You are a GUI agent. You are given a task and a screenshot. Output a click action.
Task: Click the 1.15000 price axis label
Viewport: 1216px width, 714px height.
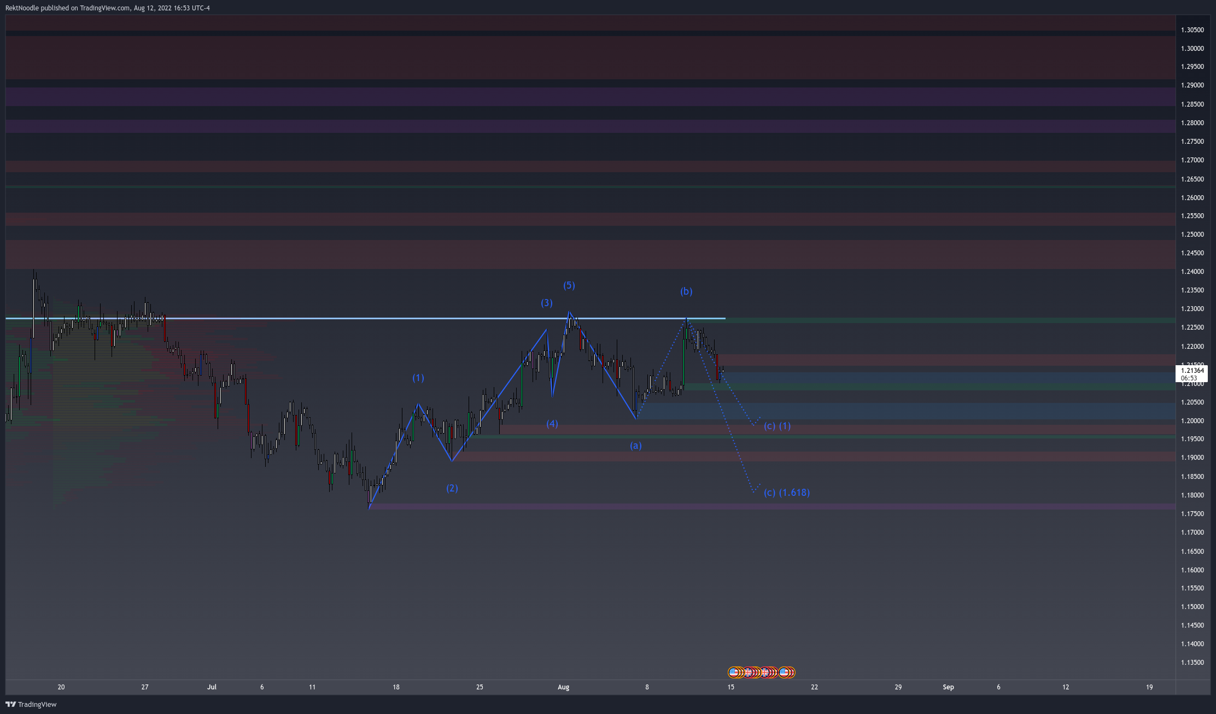pyautogui.click(x=1192, y=607)
